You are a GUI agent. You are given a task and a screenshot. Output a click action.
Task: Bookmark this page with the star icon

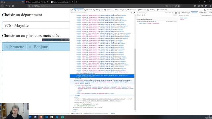pos(179,6)
